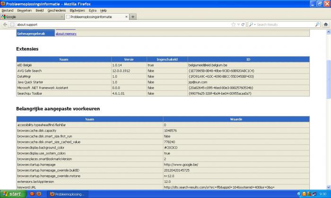Open the URL history dropdown arrow
This screenshot has width=331, height=198.
238,25
